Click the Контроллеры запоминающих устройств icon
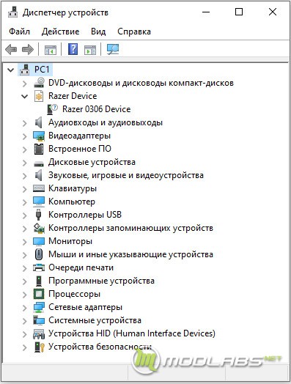Viewport: 291px width, 384px height. [x=39, y=228]
